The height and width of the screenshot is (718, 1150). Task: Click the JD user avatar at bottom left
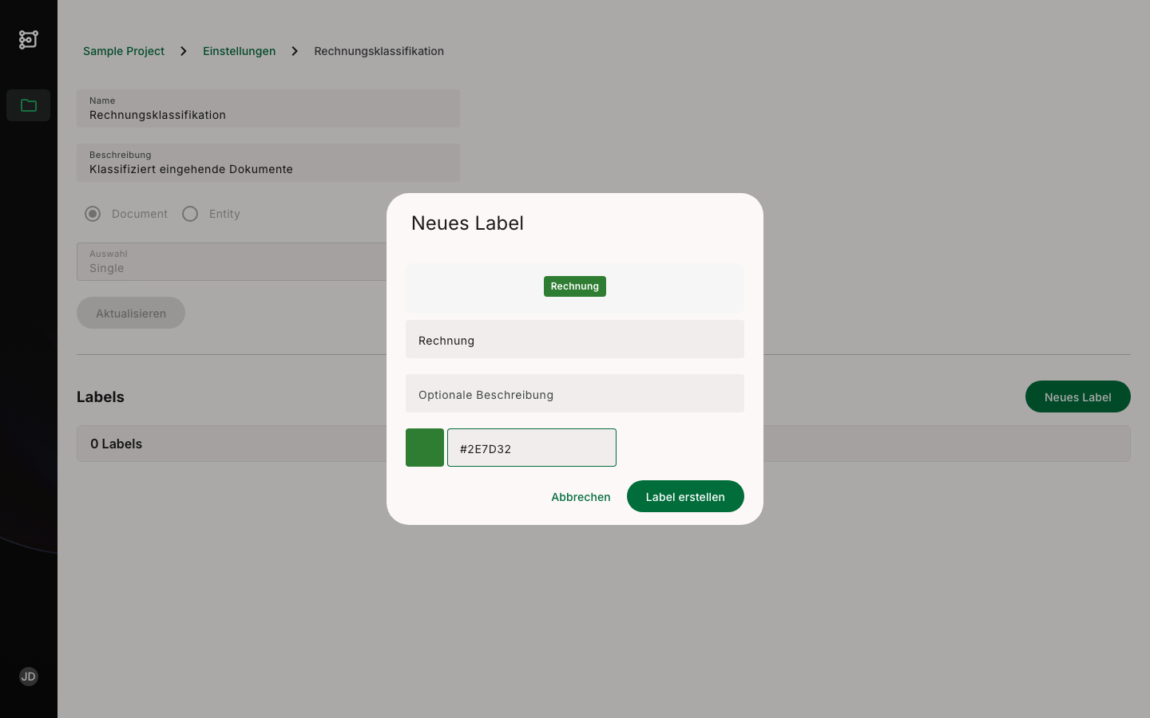tap(28, 677)
